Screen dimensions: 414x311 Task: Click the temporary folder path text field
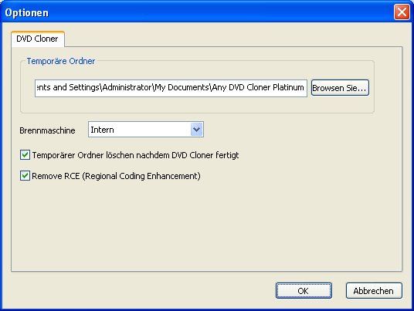pyautogui.click(x=171, y=88)
